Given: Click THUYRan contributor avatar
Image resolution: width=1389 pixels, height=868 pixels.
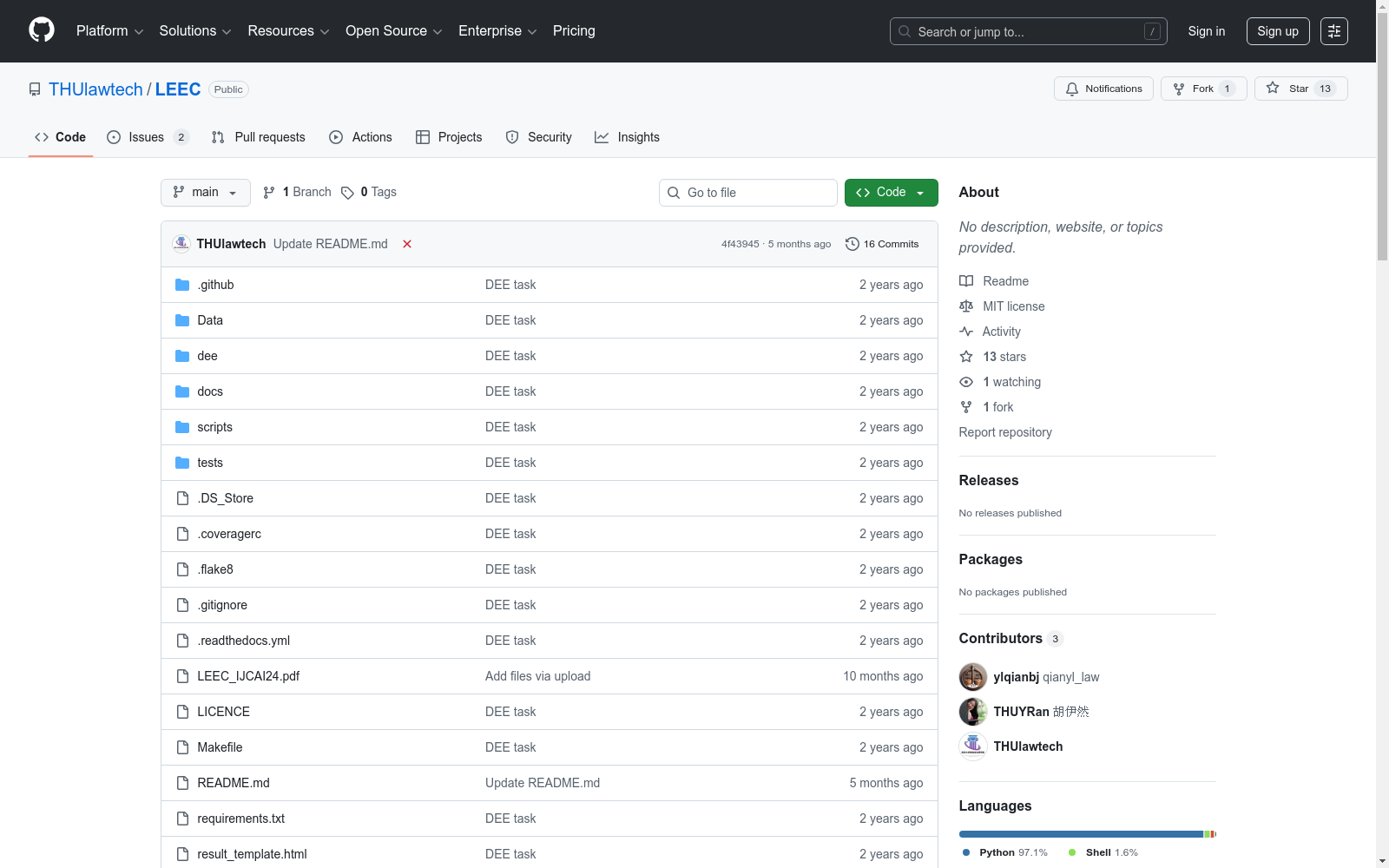Looking at the screenshot, I should click(x=973, y=712).
